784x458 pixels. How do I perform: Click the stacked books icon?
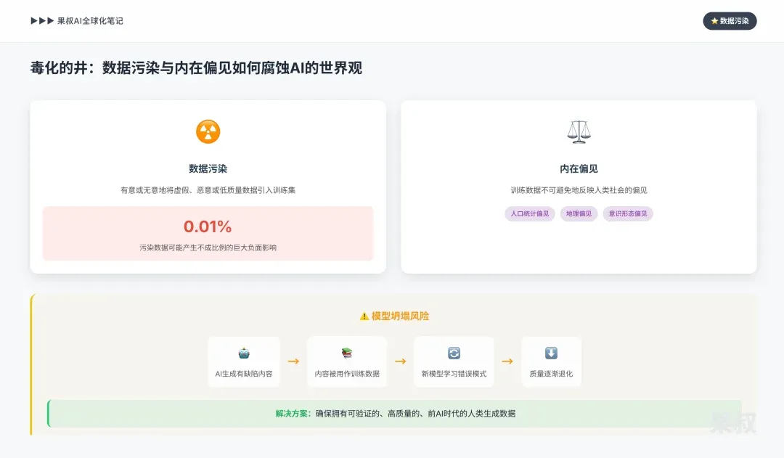click(x=347, y=353)
